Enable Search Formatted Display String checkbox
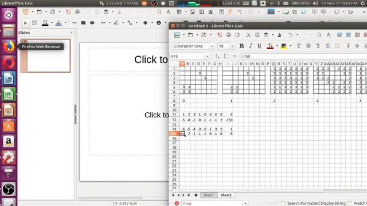This screenshot has height=206, width=367. coord(283,204)
